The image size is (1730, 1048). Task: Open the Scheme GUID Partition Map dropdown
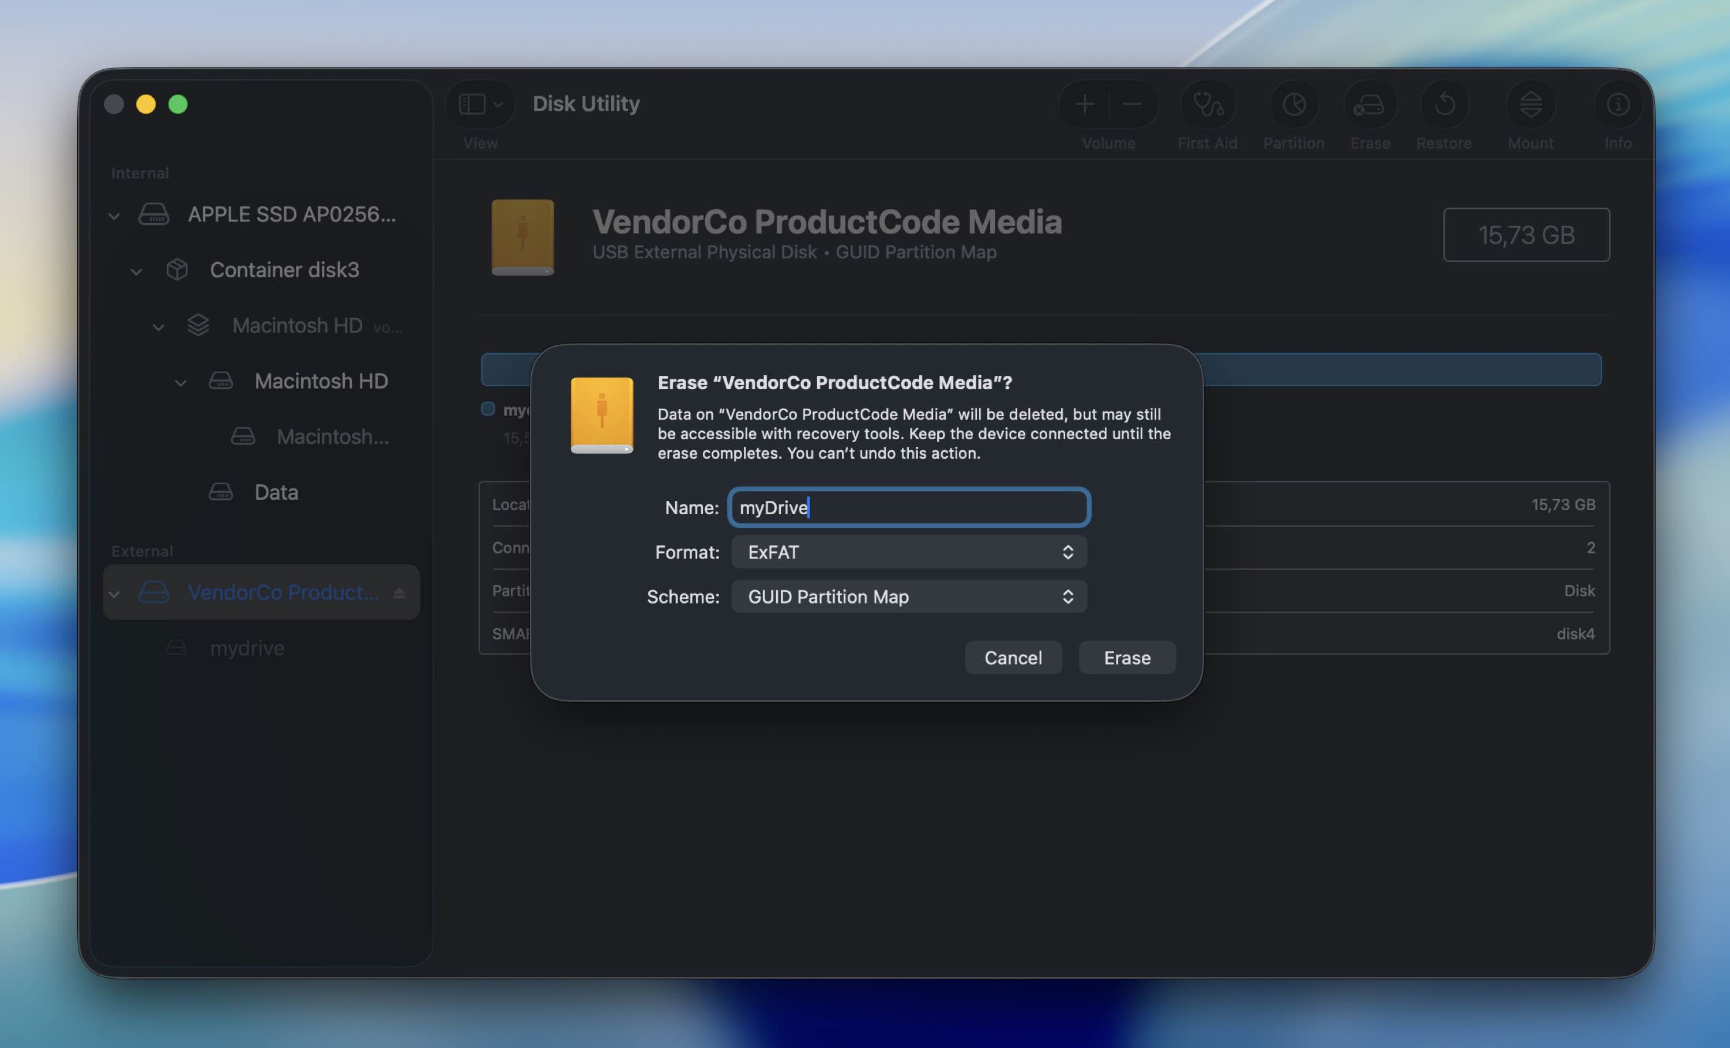pyautogui.click(x=908, y=597)
